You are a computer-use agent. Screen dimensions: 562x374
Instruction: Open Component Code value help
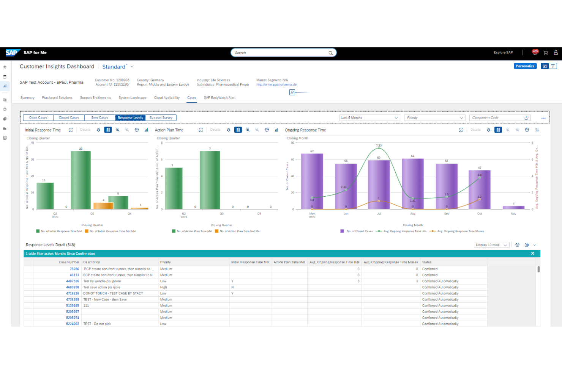(527, 118)
